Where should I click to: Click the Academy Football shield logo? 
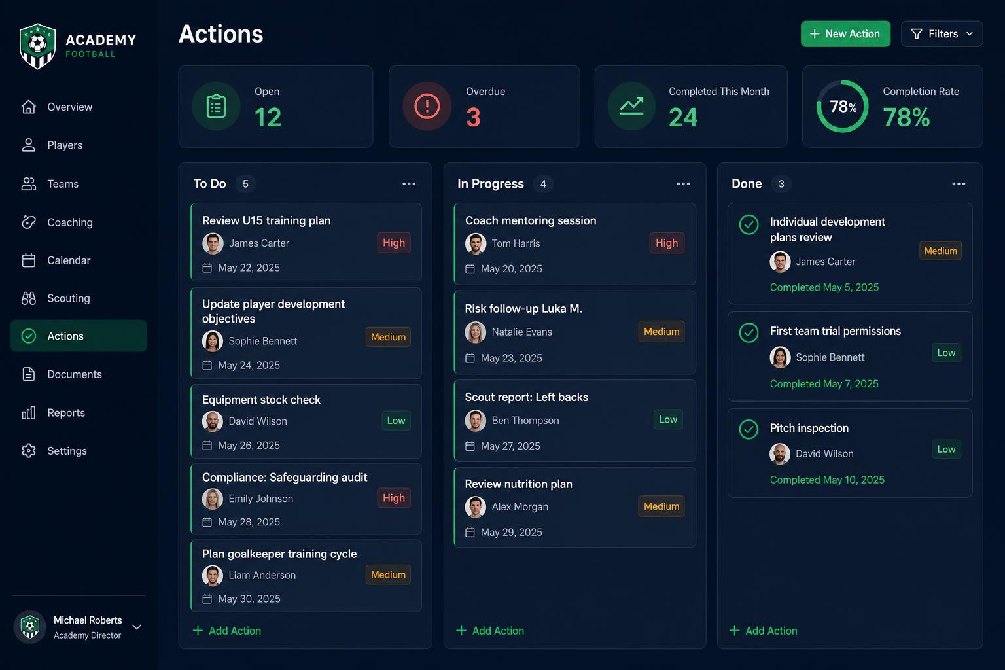[x=37, y=46]
